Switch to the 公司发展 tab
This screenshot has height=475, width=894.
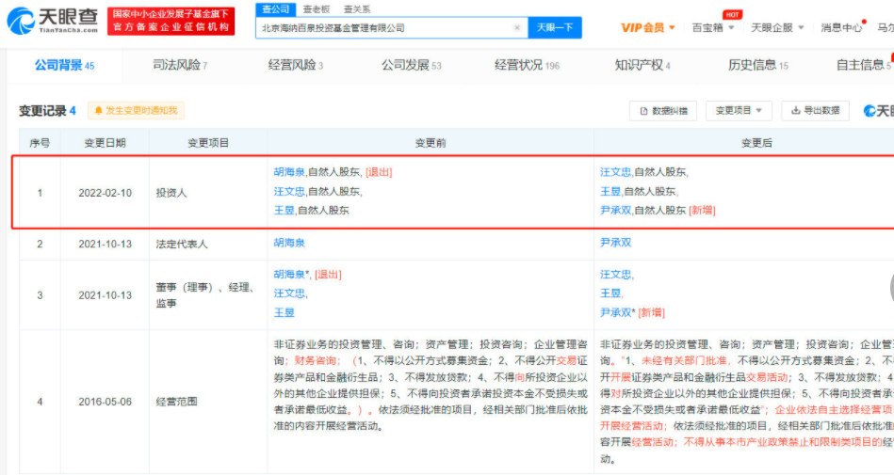coord(411,66)
